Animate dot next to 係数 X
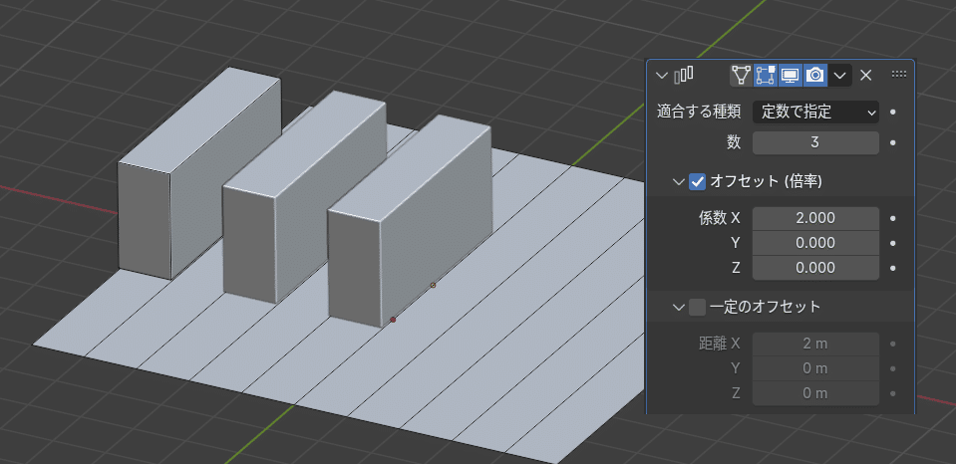The height and width of the screenshot is (464, 956). pos(892,218)
